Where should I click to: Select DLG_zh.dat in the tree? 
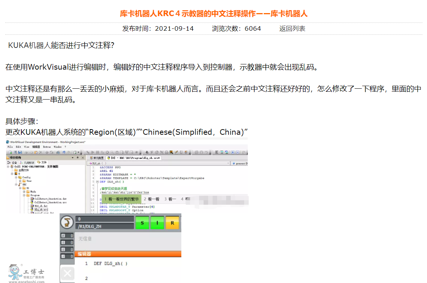(x=39, y=206)
